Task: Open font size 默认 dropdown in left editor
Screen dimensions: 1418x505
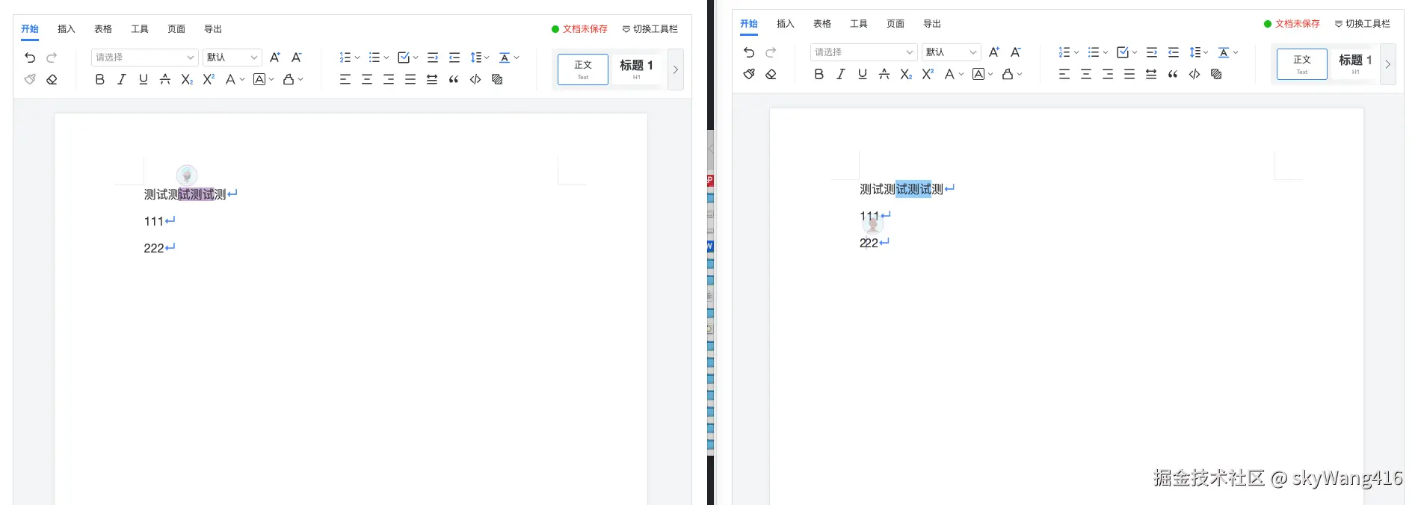Action: (232, 58)
